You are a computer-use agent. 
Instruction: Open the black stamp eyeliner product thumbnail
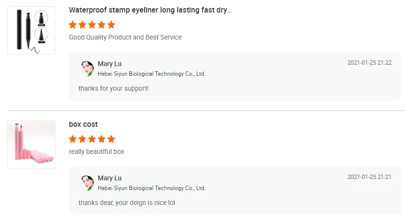click(x=31, y=30)
